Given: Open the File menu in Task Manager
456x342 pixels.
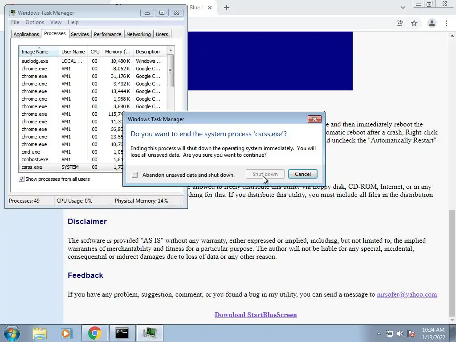Looking at the screenshot, I should 15,22.
